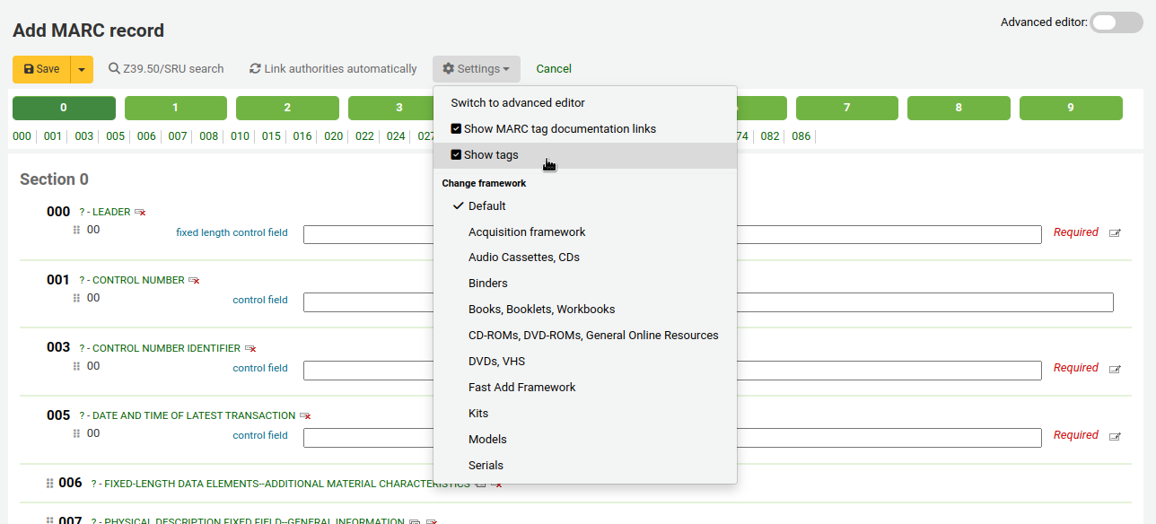This screenshot has width=1156, height=524.
Task: Click the gear icon on the Settings button
Action: pyautogui.click(x=450, y=68)
